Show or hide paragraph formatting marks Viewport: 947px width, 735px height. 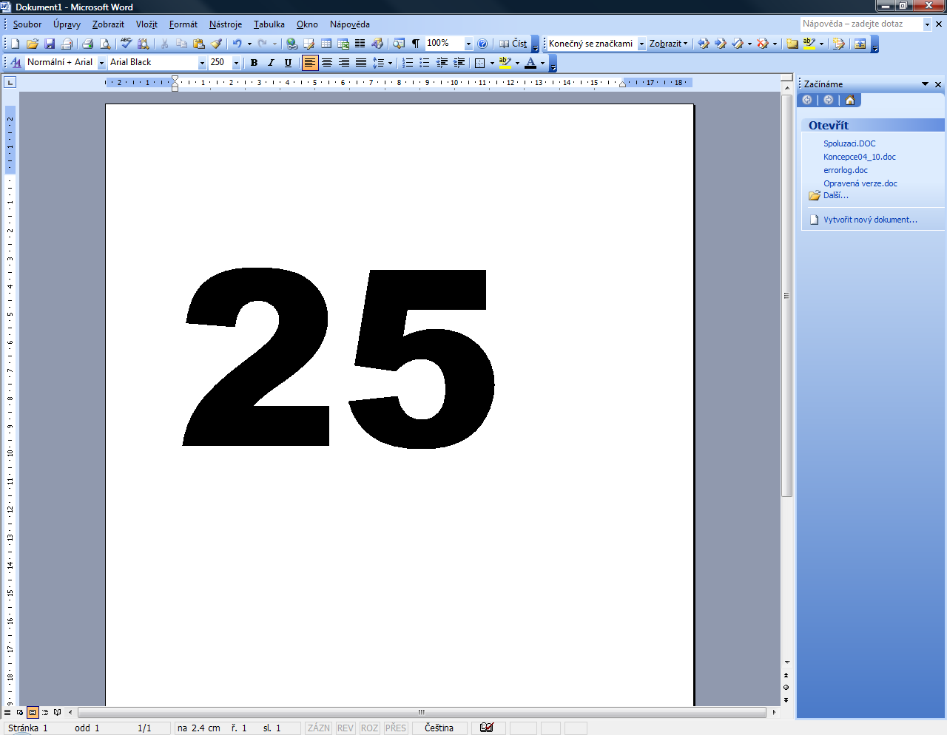[416, 44]
